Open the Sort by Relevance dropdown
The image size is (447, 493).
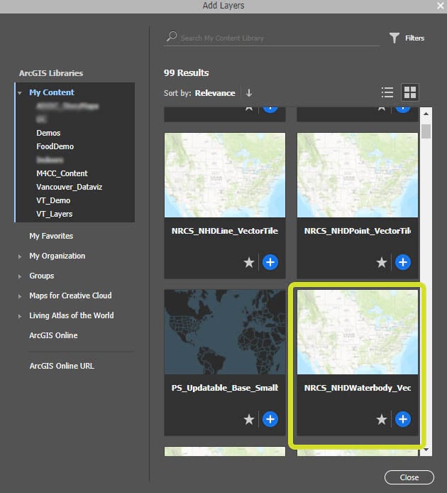point(215,93)
